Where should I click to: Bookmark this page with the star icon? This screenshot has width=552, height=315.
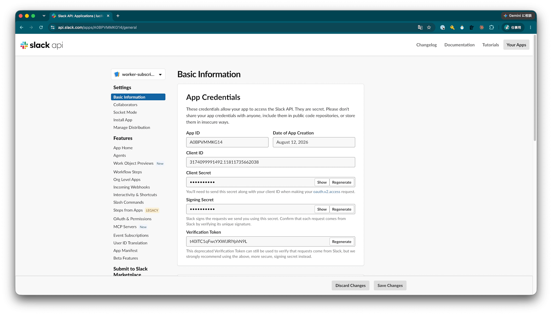coord(429,28)
